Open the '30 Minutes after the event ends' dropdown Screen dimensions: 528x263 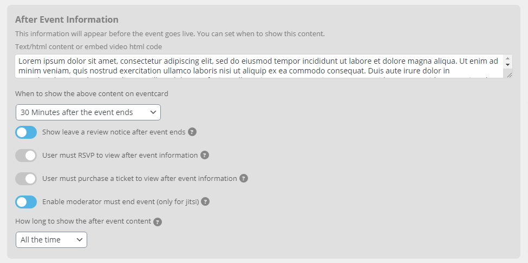point(88,112)
